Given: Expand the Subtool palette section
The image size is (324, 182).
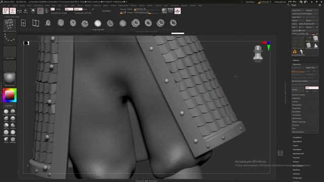Looking at the screenshot, I should (296, 60).
